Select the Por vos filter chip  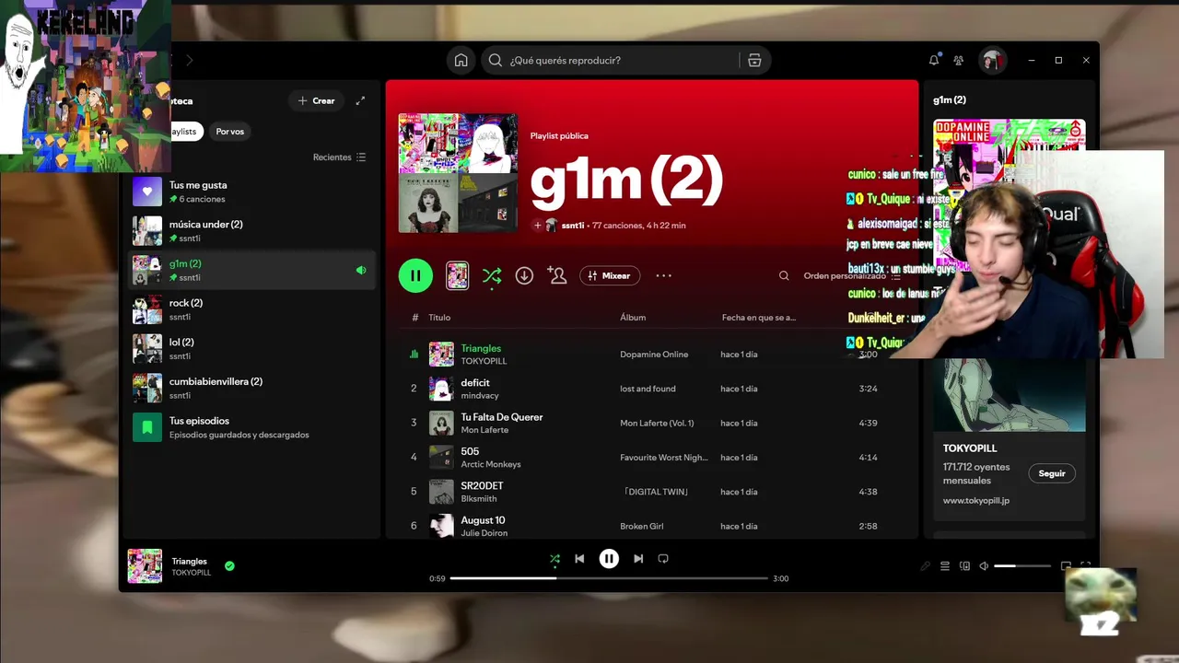(x=230, y=131)
